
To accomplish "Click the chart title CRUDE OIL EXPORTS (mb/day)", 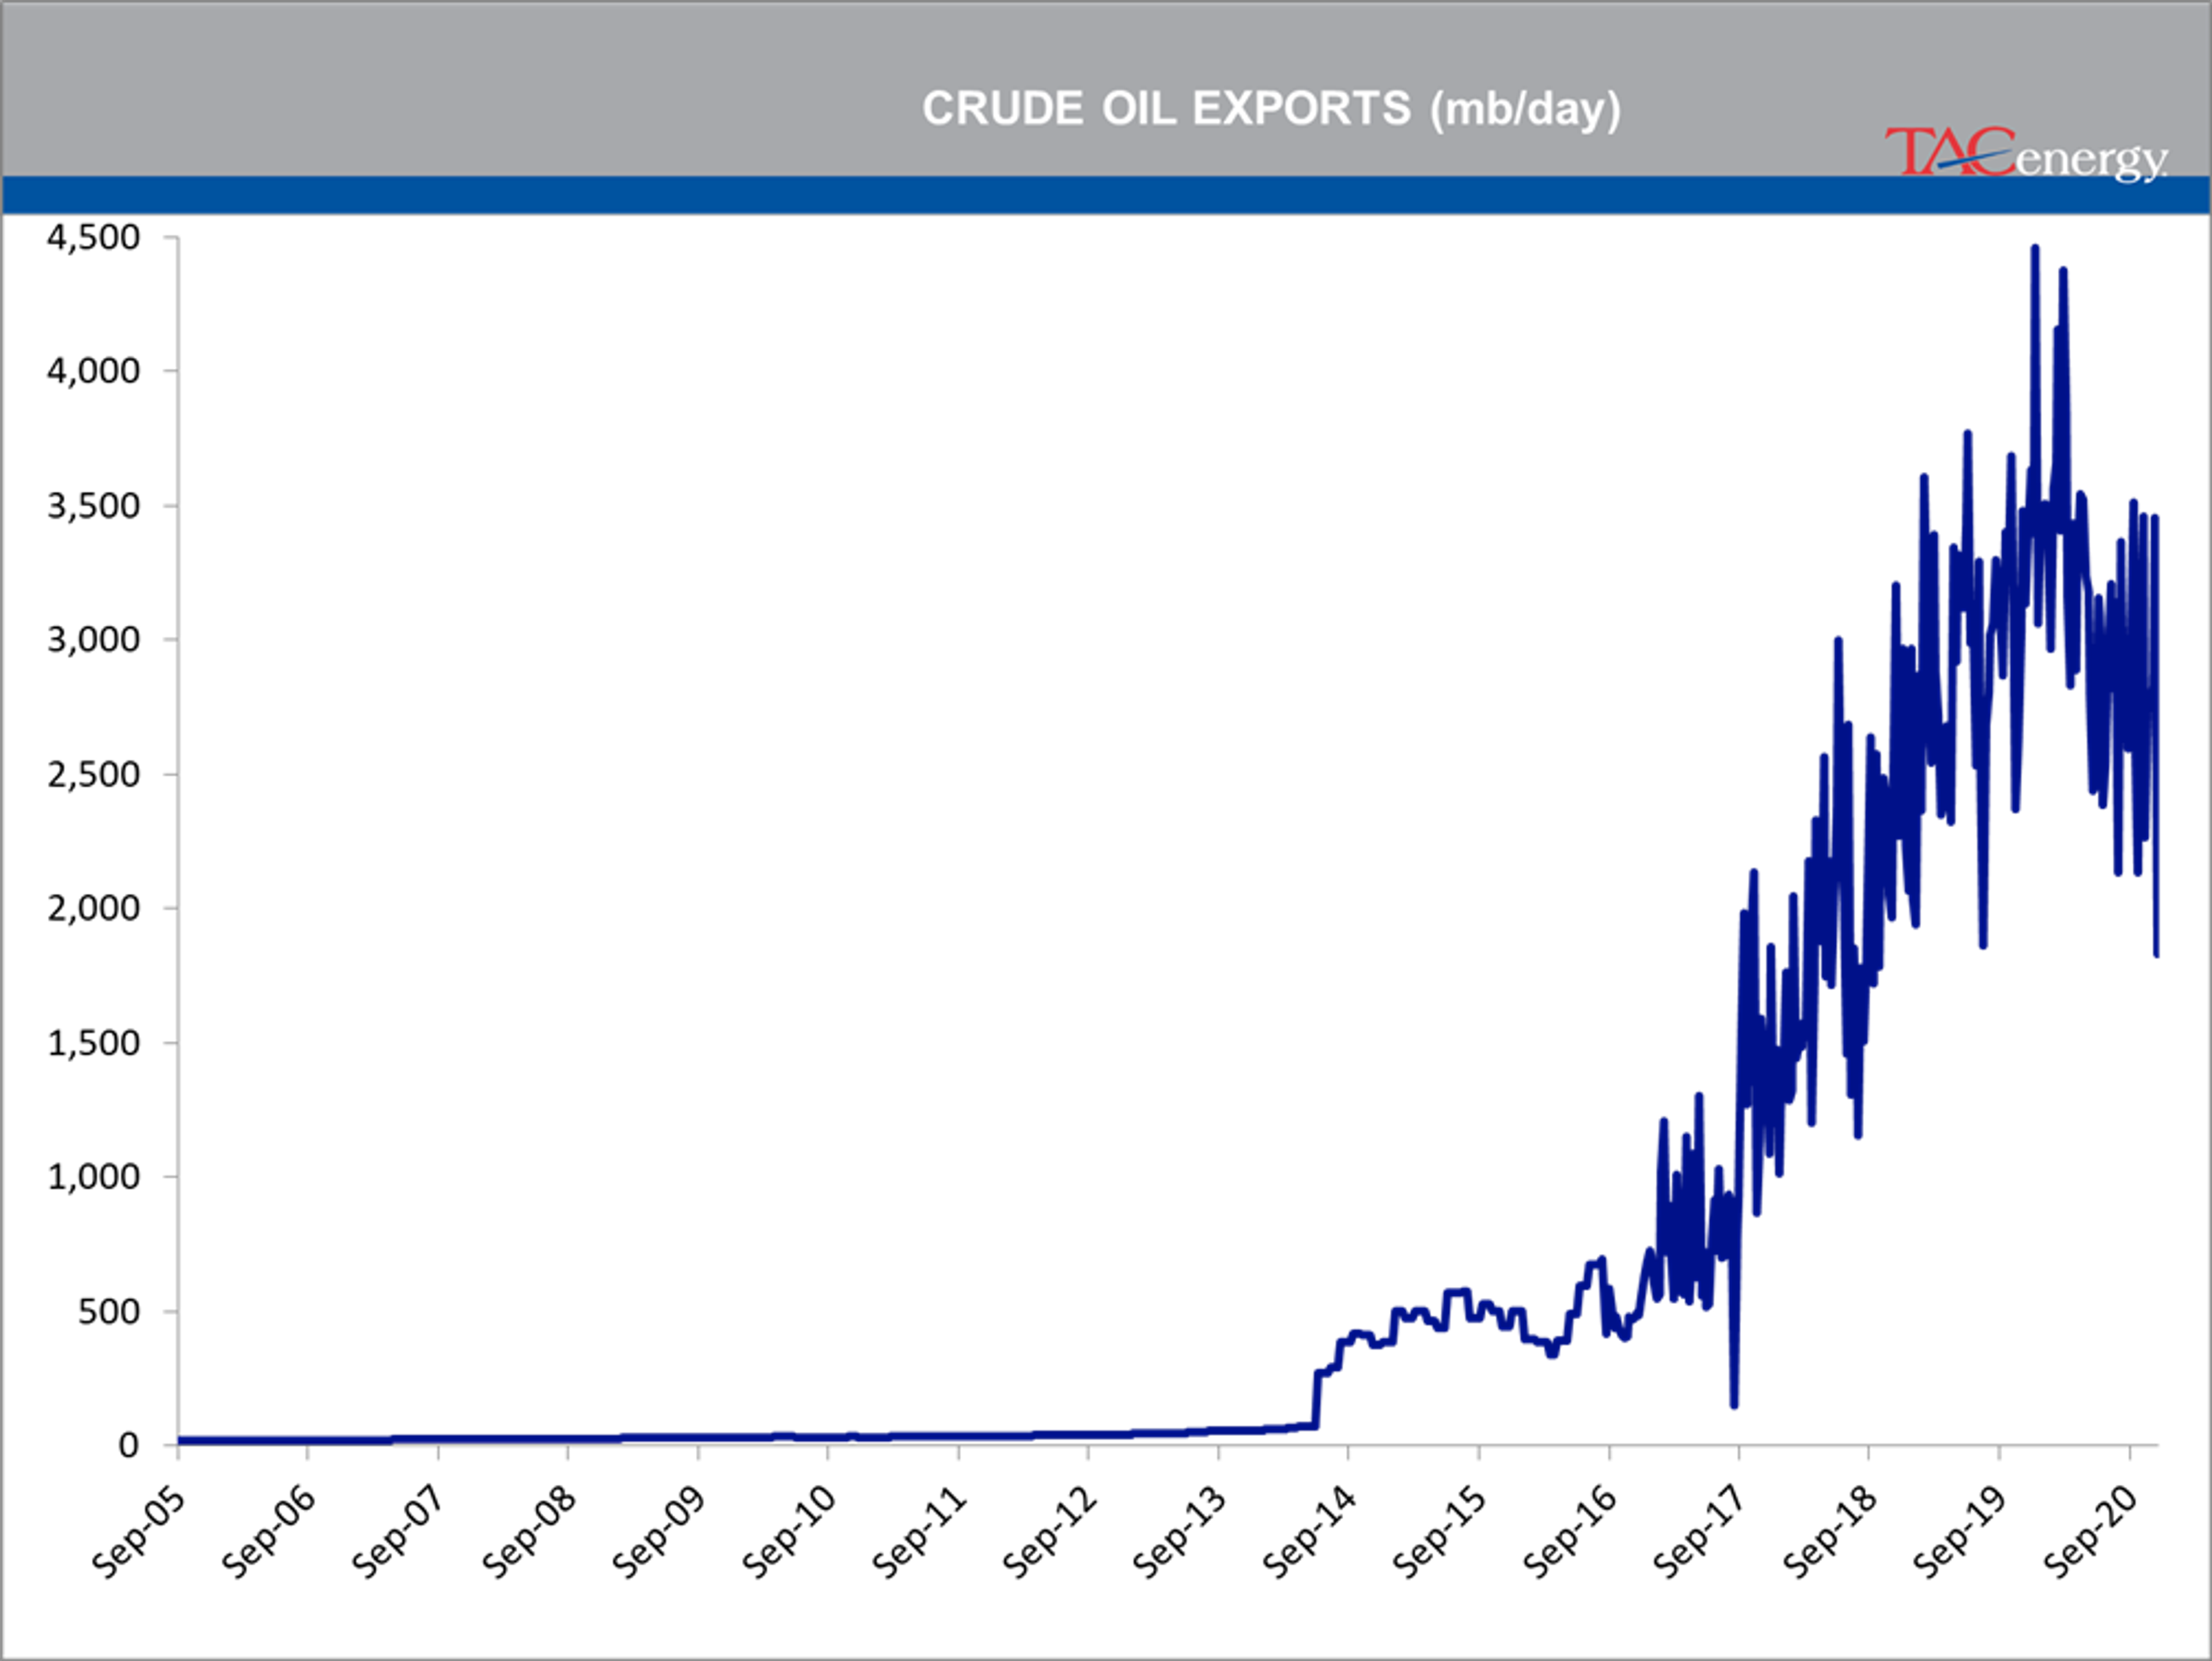I will [1271, 109].
